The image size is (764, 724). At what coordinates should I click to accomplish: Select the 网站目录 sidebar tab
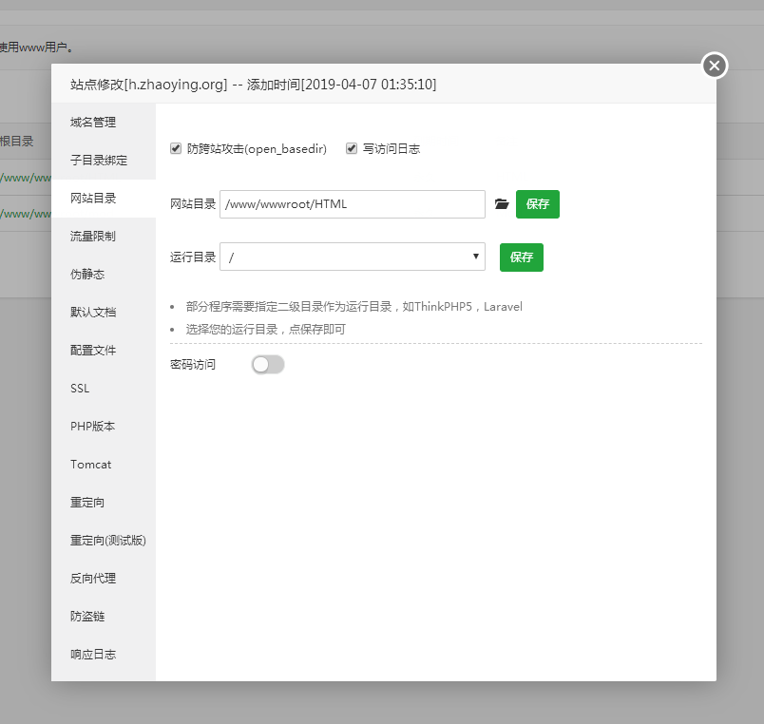click(104, 199)
